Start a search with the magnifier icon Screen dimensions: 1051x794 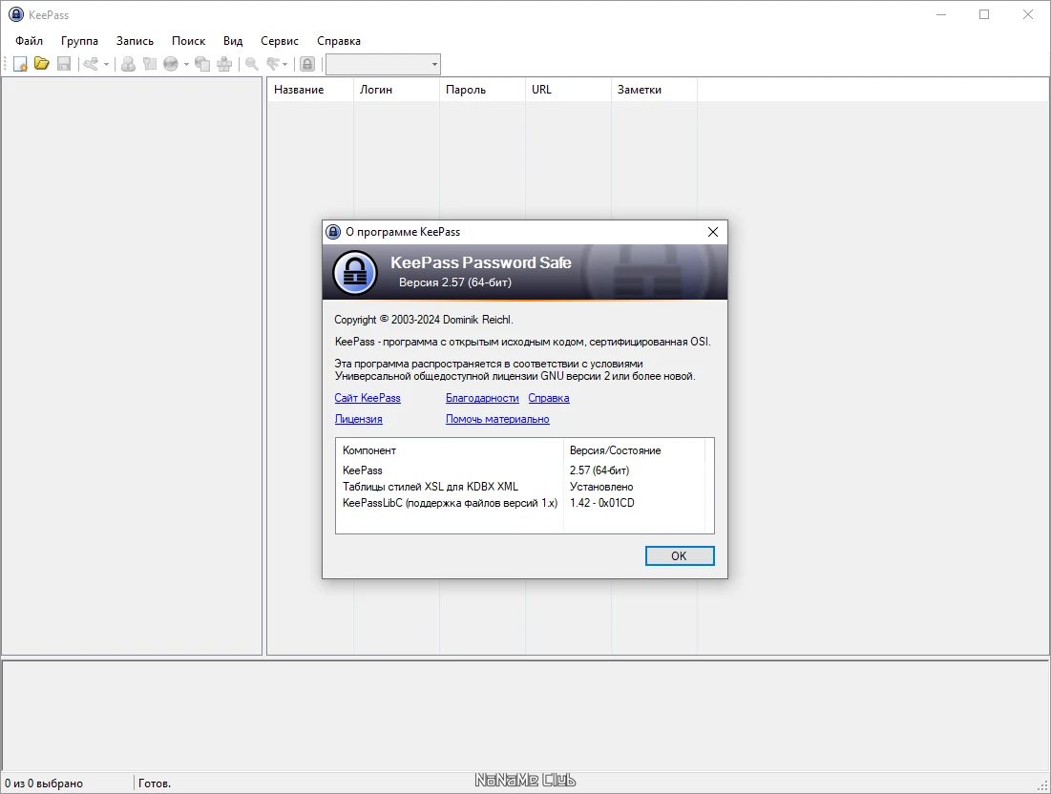click(x=251, y=64)
